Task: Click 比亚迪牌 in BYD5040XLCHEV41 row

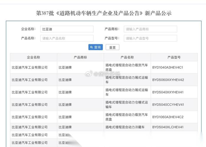Action: (x=65, y=127)
